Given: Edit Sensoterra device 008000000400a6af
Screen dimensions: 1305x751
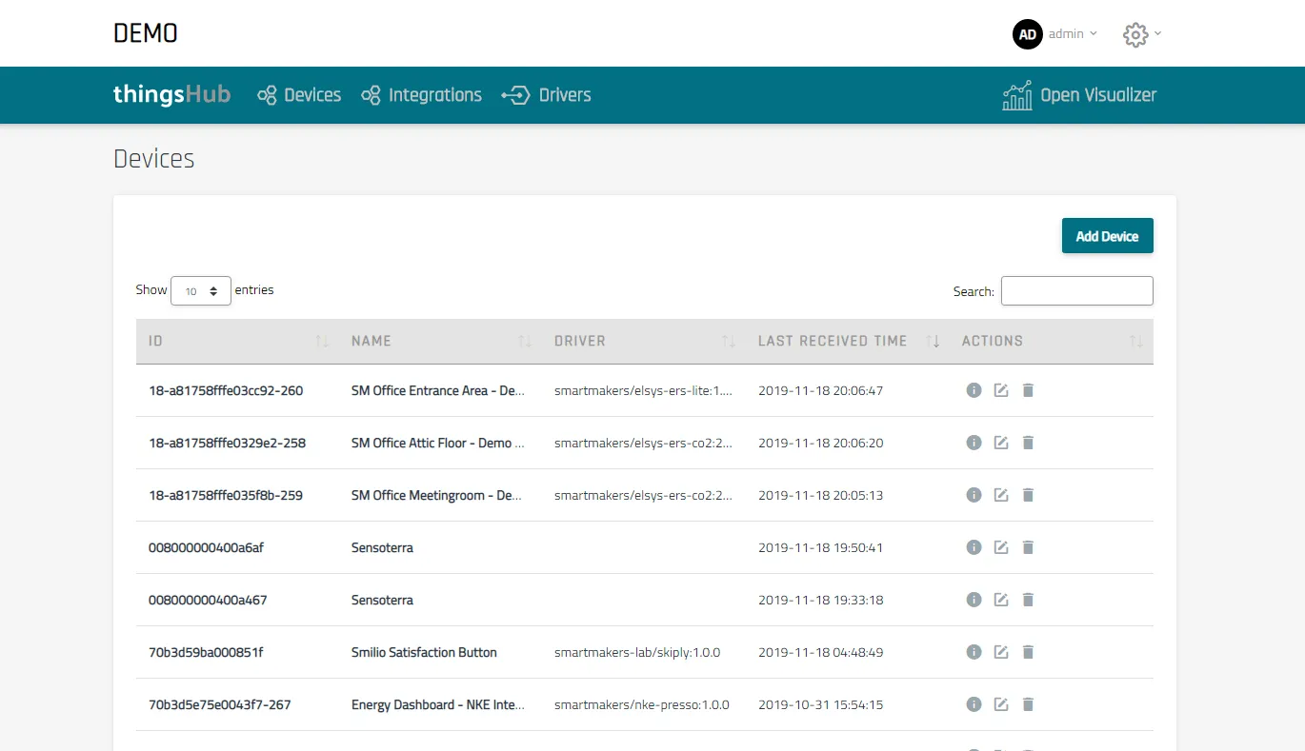Looking at the screenshot, I should [1001, 547].
